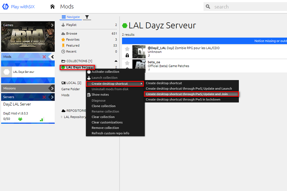The width and height of the screenshot is (287, 191).
Task: Favorite the @DayZ_LAL mod with its star
Action: 127,49
